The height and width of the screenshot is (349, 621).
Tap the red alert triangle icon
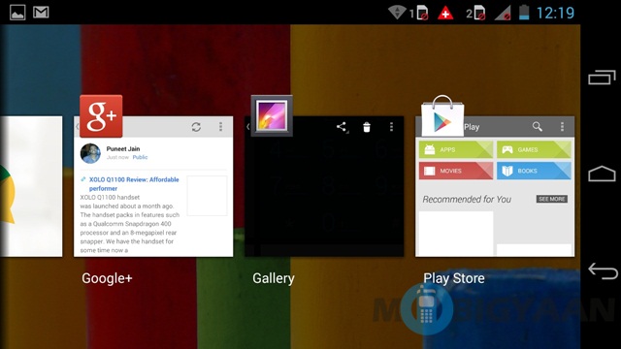pos(445,13)
